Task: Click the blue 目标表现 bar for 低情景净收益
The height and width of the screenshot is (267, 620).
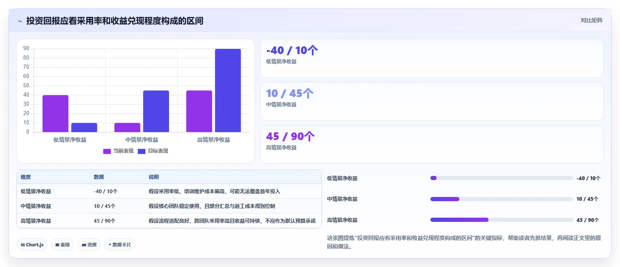Action: tap(84, 127)
